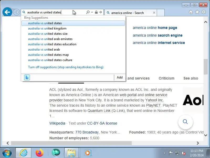Open Windows Media Player from taskbar
Image resolution: width=210 pixels, height=158 pixels.
88,153
